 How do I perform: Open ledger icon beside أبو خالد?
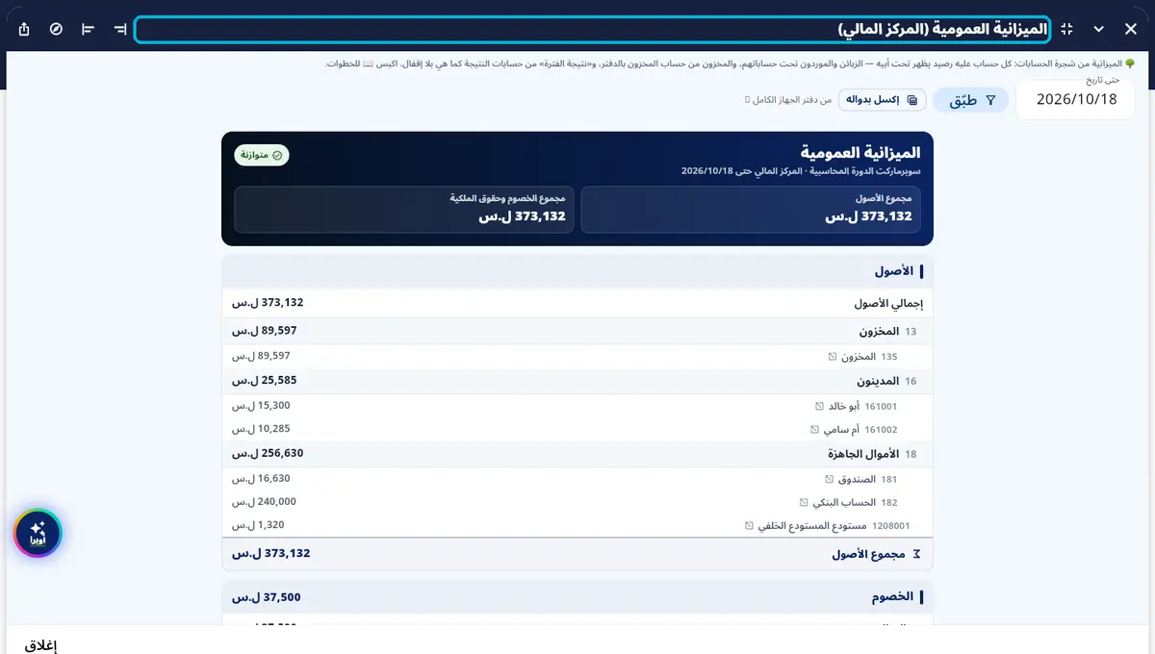(820, 406)
